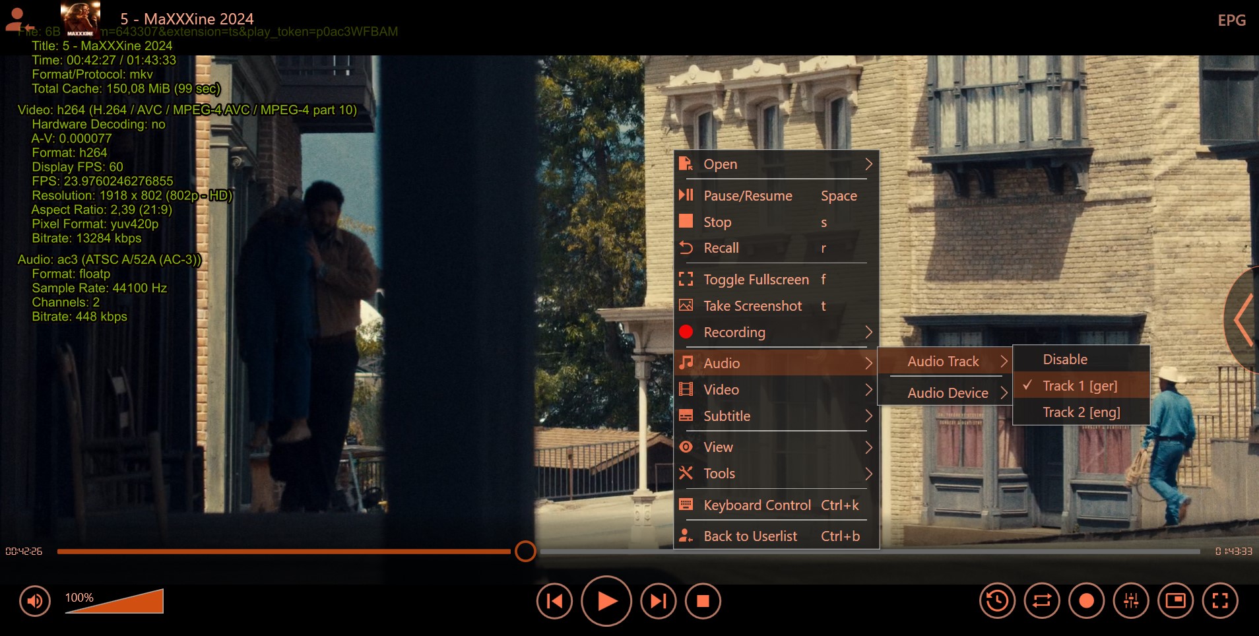
Task: Open the history clock icon
Action: (997, 600)
